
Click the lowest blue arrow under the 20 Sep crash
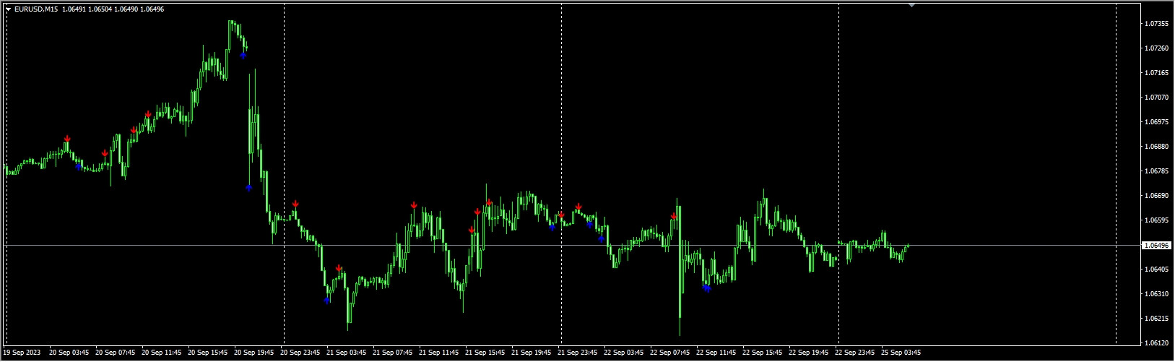click(248, 187)
